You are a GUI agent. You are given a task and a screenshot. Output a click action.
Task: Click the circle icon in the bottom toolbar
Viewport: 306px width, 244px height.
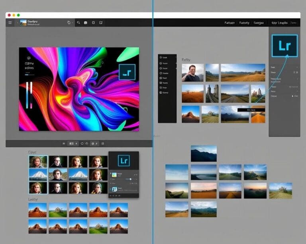[82, 143]
